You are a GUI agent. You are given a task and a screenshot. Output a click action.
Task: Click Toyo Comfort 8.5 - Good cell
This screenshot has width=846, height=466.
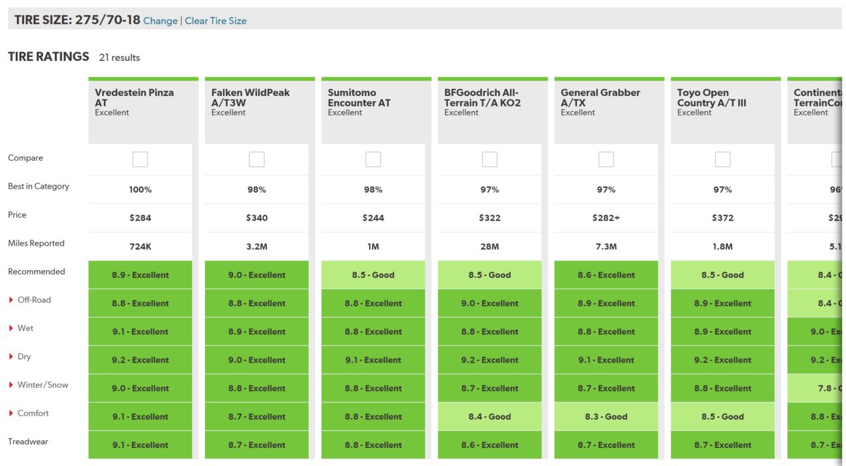[x=722, y=416]
